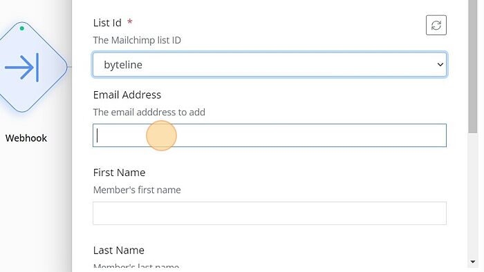484x272 pixels.
Task: Click the Email Address field label
Action: click(127, 95)
